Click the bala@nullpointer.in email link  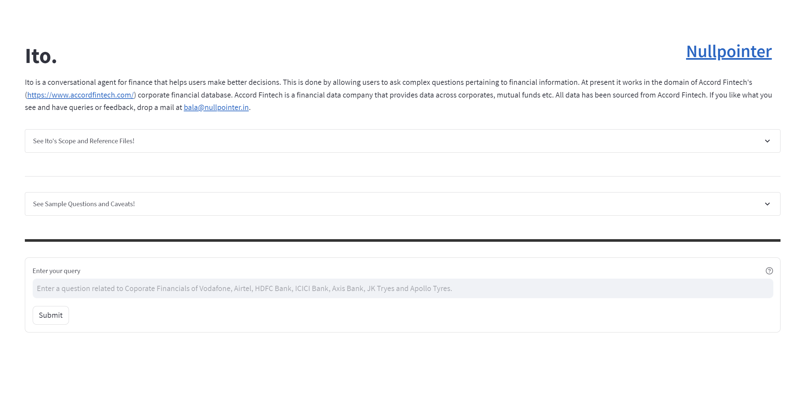tap(216, 107)
